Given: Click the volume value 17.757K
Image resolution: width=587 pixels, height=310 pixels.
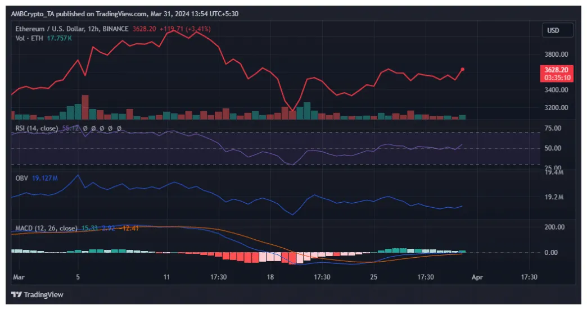Looking at the screenshot, I should pyautogui.click(x=60, y=38).
